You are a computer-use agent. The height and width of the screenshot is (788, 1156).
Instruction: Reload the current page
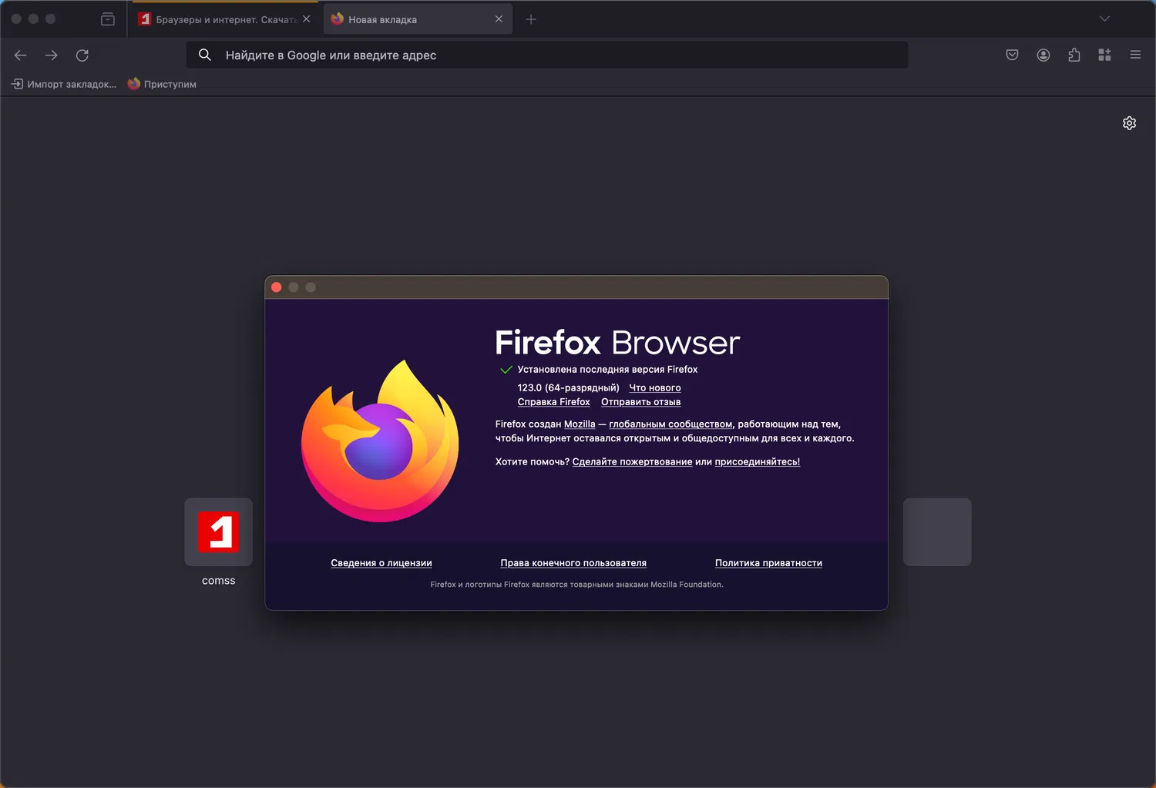pyautogui.click(x=82, y=55)
